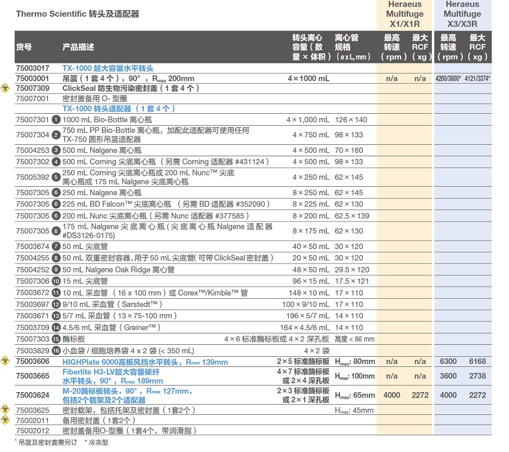Select catalog number 75003001

pos(32,78)
